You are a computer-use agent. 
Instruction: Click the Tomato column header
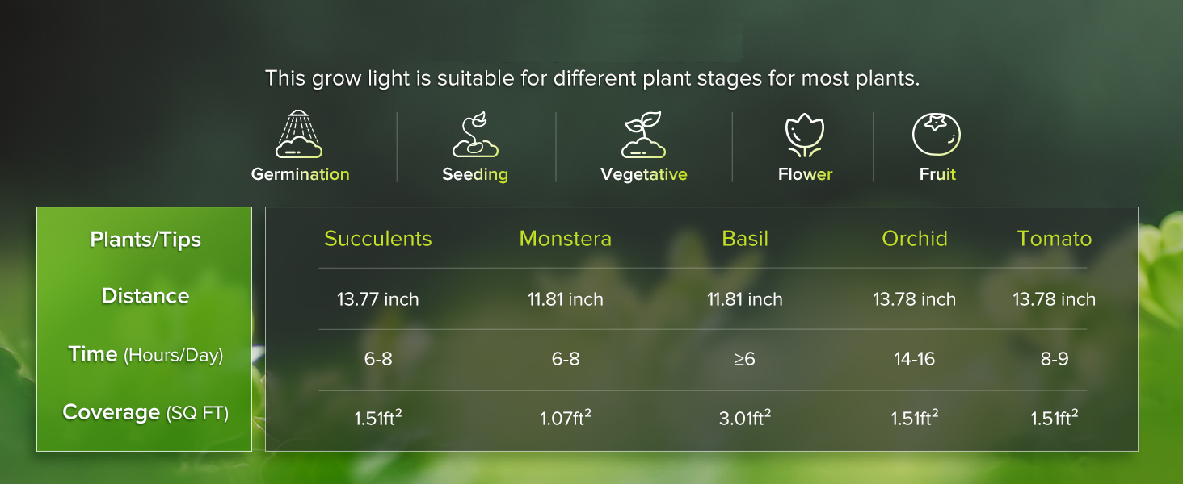coord(1055,239)
